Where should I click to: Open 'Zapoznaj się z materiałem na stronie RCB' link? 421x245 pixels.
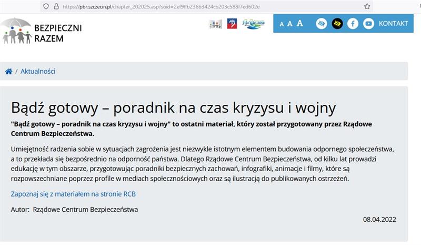coord(73,194)
